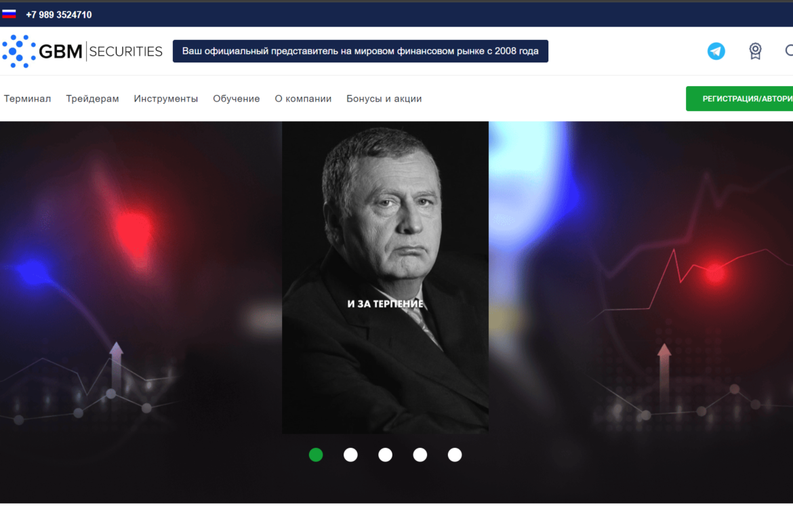Image resolution: width=793 pixels, height=515 pixels.
Task: Open Бонусы и акции page
Action: 384,98
